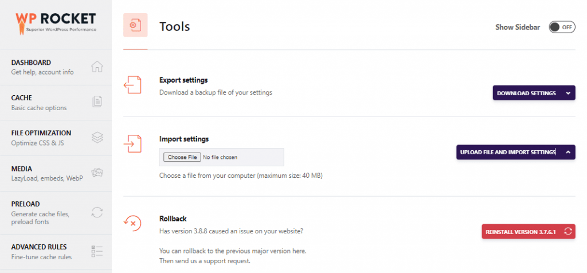
Task: Click the Cache document icon
Action: (x=97, y=102)
